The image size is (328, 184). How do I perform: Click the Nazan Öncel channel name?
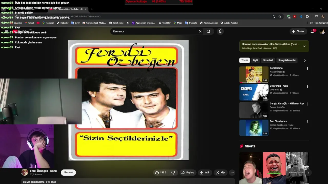[276, 72]
